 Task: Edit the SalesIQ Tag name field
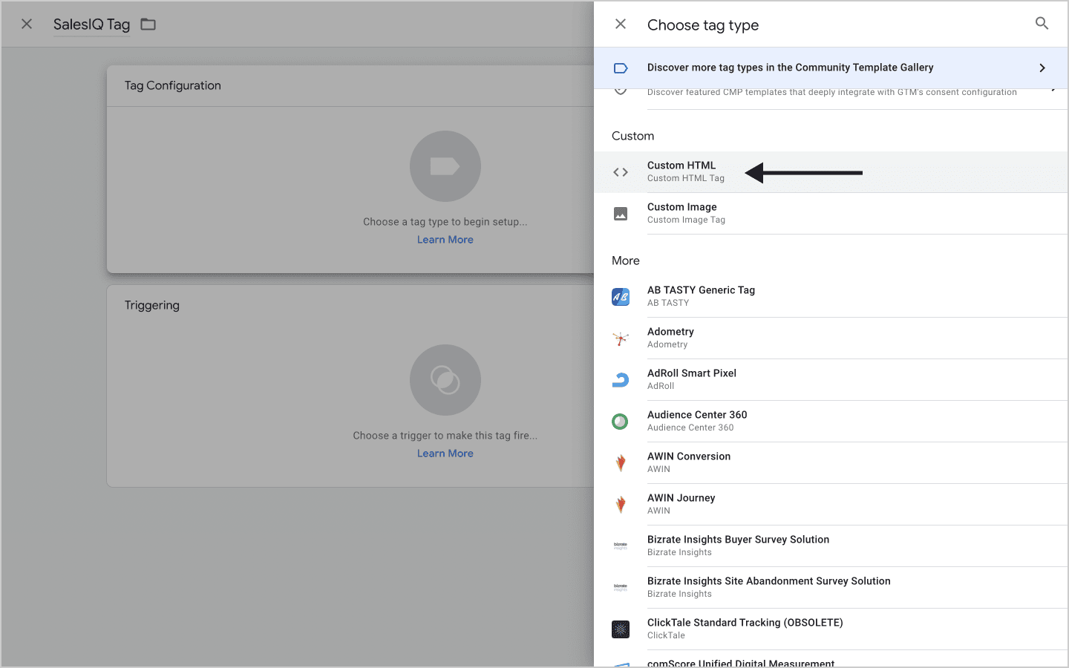pyautogui.click(x=91, y=24)
